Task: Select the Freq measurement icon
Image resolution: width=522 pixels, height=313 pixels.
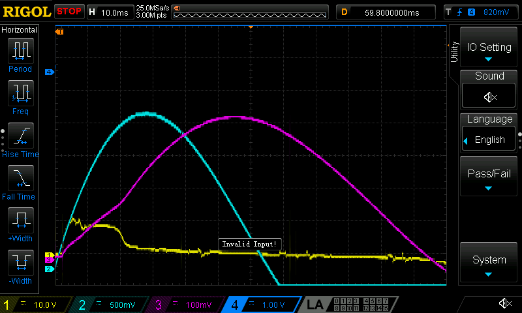Action: click(20, 93)
